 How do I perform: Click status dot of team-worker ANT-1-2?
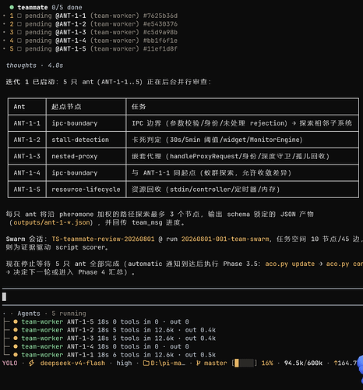tap(16, 330)
